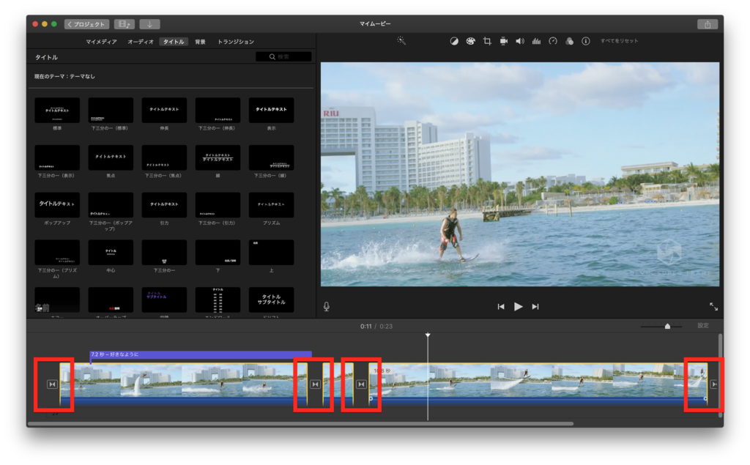
Task: Choose the 線 title style
Action: coord(218,158)
